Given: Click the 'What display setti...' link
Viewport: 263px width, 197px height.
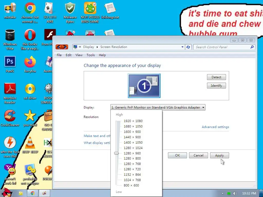Looking at the screenshot, I should 97,143.
